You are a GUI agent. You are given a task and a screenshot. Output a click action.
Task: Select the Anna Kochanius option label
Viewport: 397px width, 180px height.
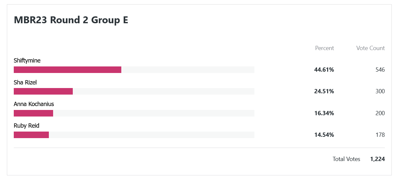[x=34, y=104]
